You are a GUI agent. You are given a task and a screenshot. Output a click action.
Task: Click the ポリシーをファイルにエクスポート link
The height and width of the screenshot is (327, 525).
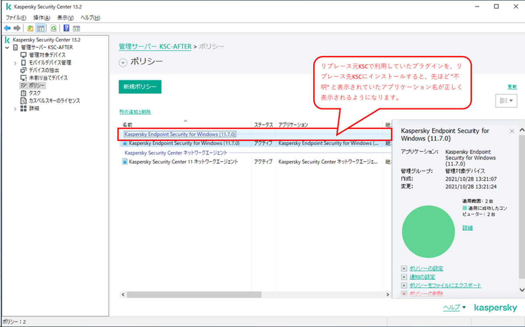pyautogui.click(x=445, y=285)
